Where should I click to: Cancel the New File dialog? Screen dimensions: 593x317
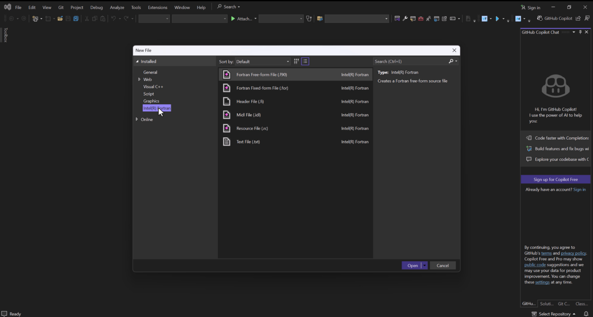pyautogui.click(x=442, y=265)
